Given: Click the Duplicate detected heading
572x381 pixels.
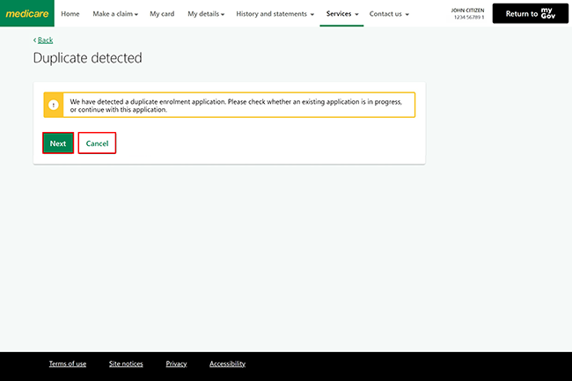Looking at the screenshot, I should [x=87, y=58].
